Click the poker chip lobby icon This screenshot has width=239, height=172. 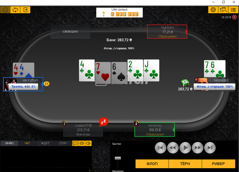tap(5, 10)
